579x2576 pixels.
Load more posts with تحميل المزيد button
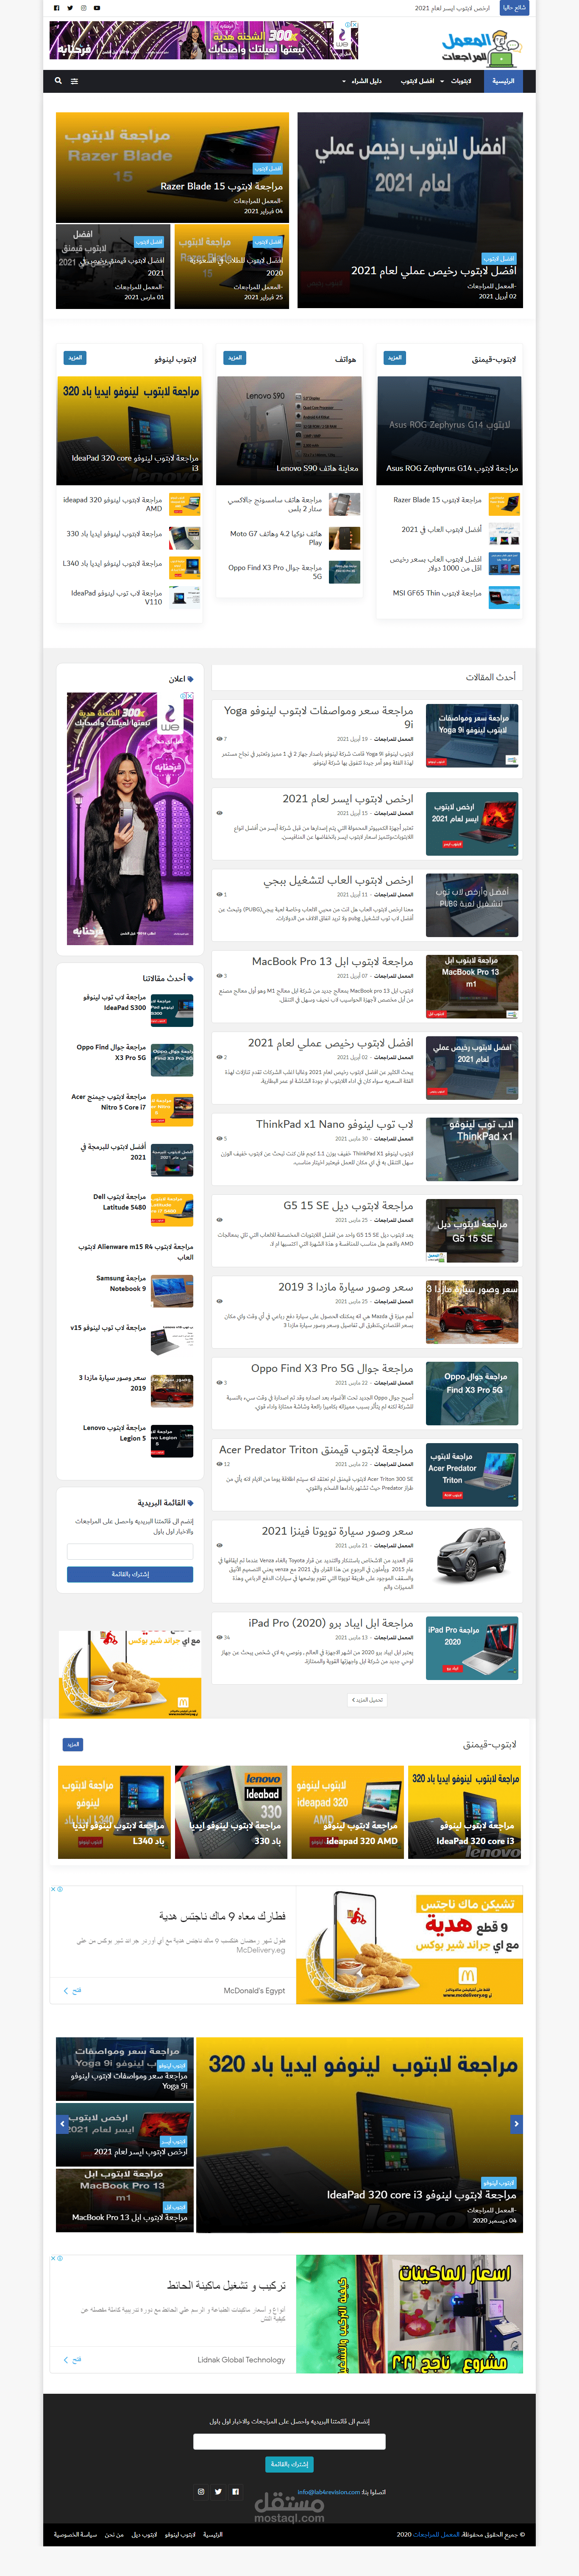(x=367, y=1699)
